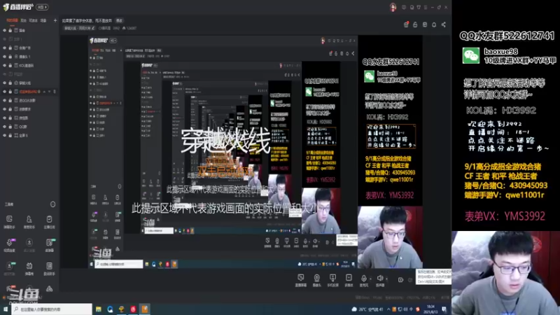Hide the KOL邀请码 source layer
Image resolution: width=560 pixels, height=315 pixels.
pyautogui.click(x=5, y=65)
